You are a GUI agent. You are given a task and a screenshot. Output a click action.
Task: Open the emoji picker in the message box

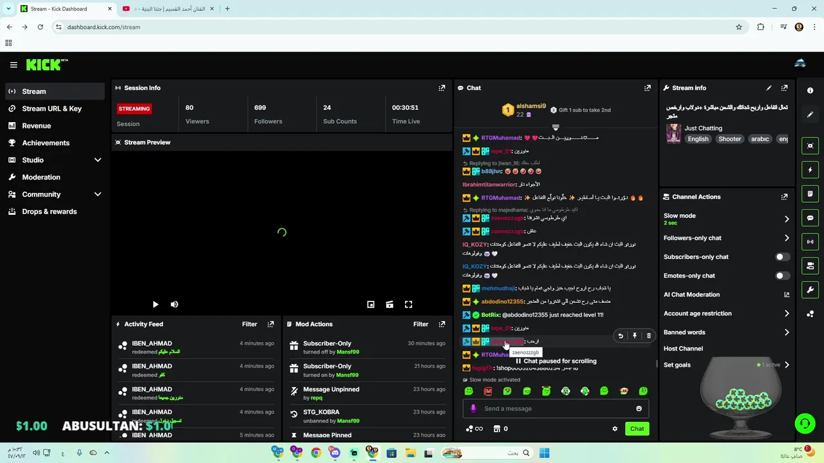tap(639, 408)
